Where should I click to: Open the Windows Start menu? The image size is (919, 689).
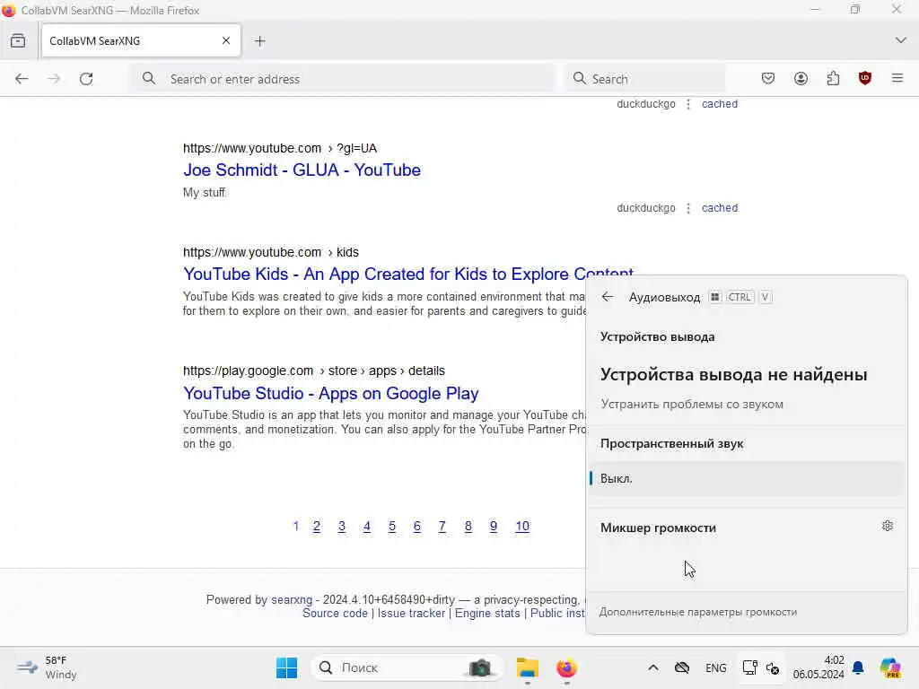(286, 667)
